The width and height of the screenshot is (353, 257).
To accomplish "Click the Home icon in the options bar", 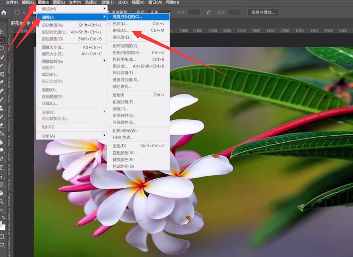I will click(x=4, y=13).
